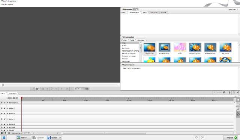Click the Volgende button
Viewport: 240px width, 140px height.
[x=231, y=137]
